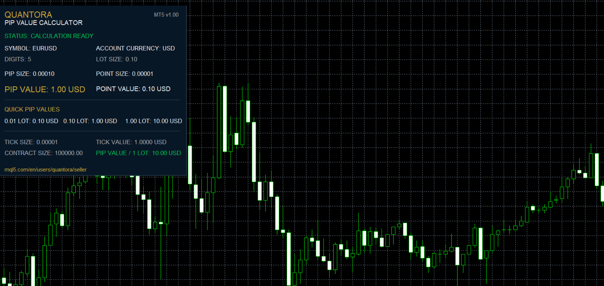Select the POINT SIZE: 0.00001 text
604x286 pixels.
click(x=124, y=74)
